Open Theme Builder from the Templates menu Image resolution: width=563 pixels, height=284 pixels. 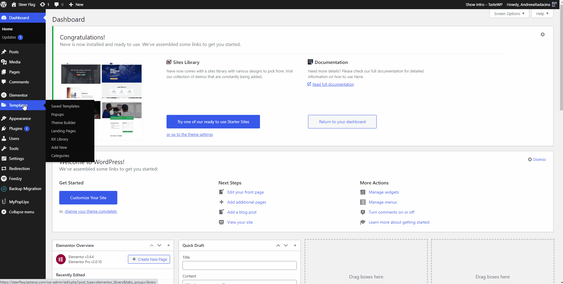click(63, 123)
